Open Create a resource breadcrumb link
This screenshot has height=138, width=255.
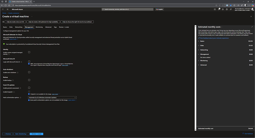click(14, 13)
